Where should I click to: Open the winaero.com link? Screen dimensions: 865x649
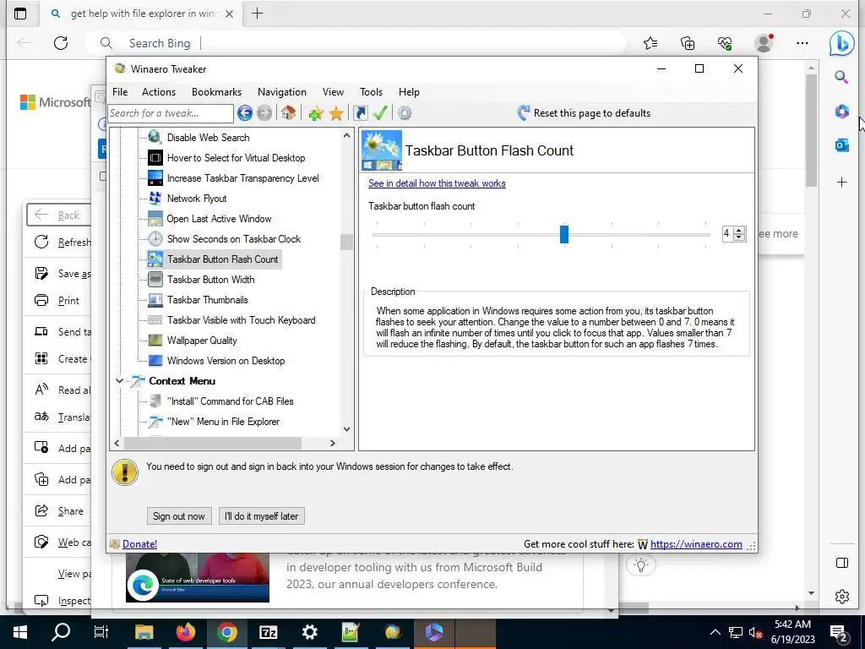click(x=696, y=544)
